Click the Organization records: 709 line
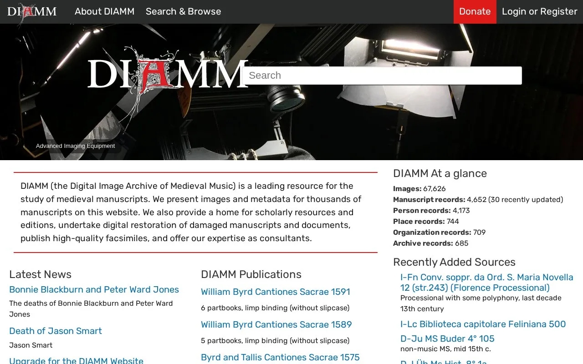This screenshot has height=364, width=583. [x=440, y=233]
